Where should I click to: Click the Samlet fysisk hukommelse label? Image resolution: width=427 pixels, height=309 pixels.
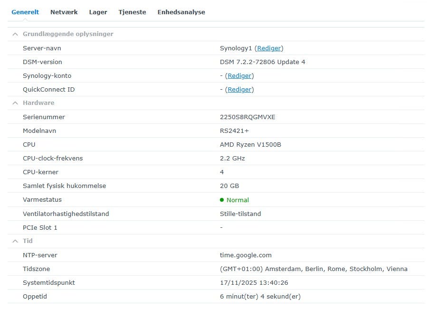pyautogui.click(x=64, y=186)
